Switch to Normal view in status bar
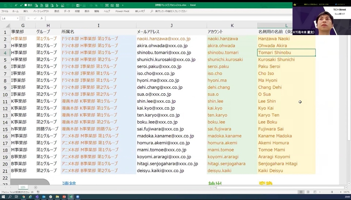The height and width of the screenshot is (200, 351). pos(301,192)
